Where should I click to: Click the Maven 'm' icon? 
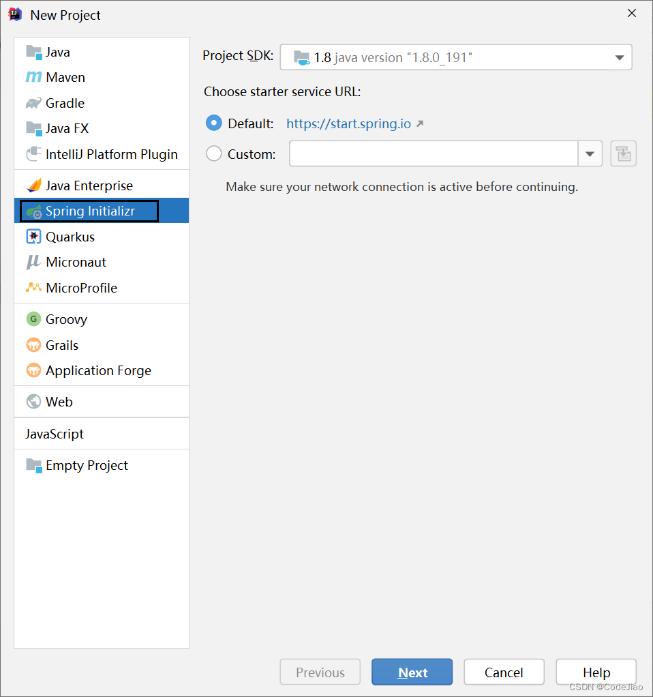click(x=34, y=77)
